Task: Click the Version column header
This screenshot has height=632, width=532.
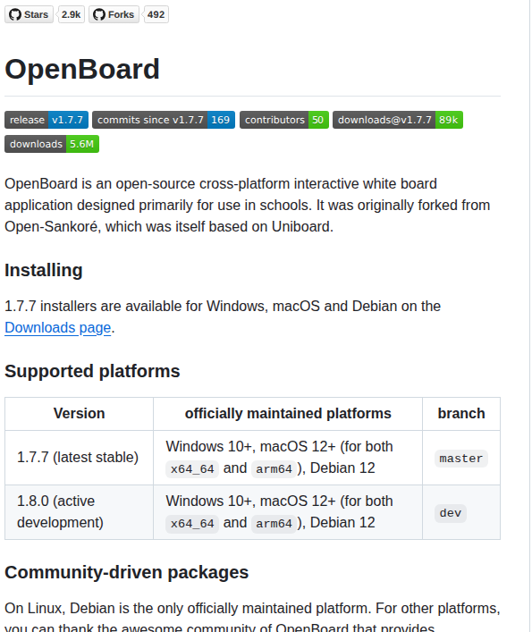Action: 79,414
